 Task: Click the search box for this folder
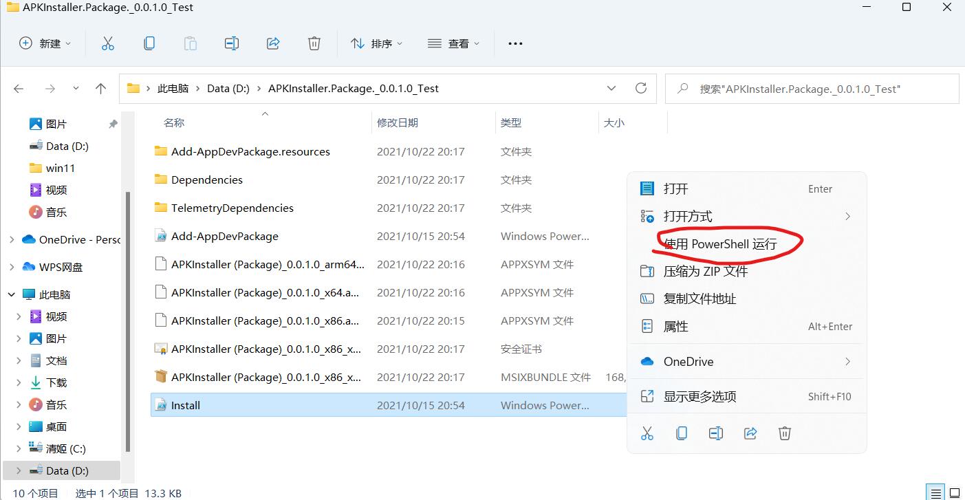812,89
